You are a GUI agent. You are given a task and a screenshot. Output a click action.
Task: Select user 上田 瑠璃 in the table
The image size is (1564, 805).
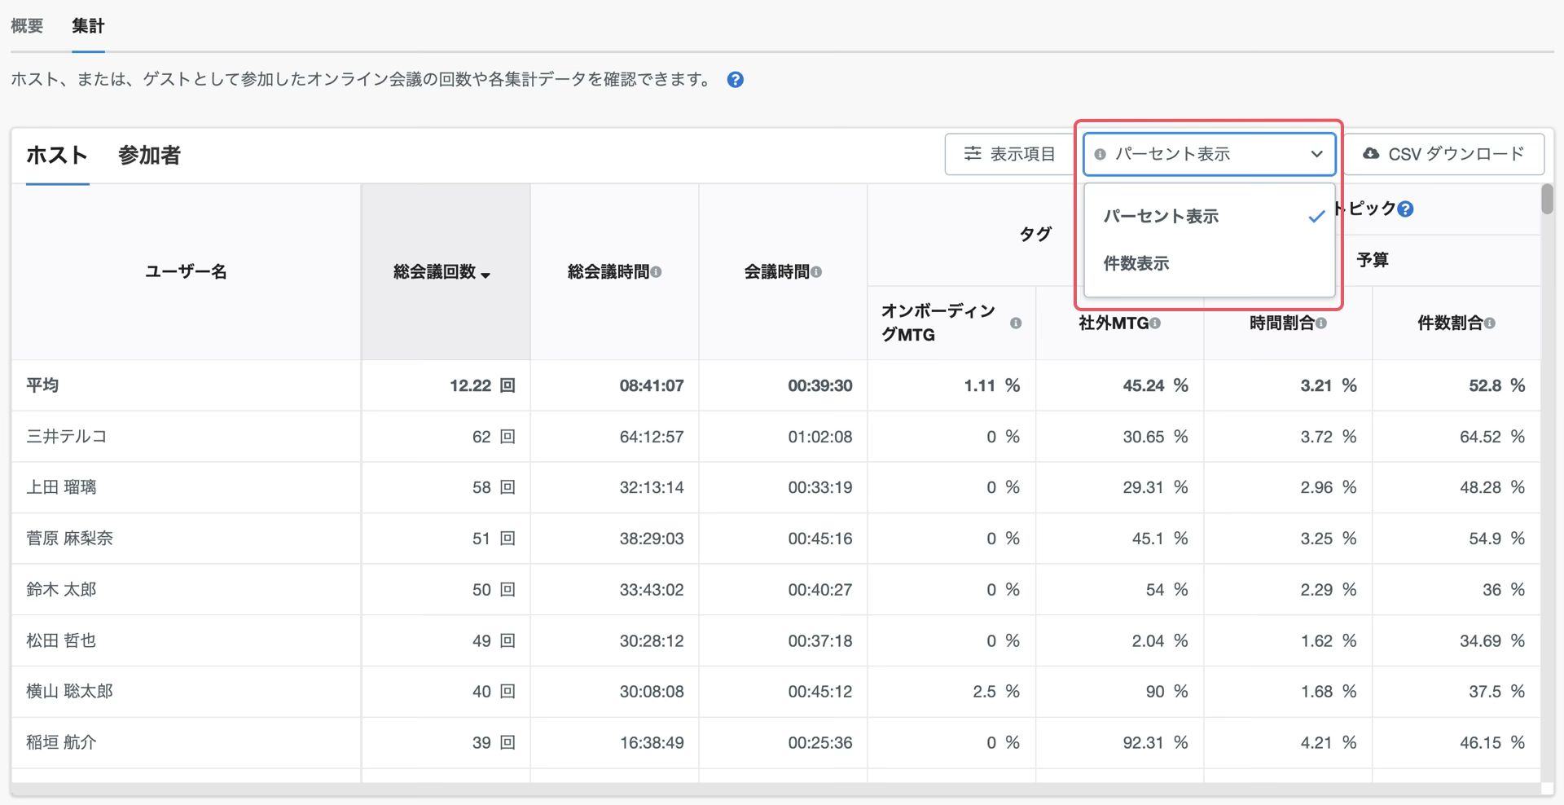click(61, 487)
